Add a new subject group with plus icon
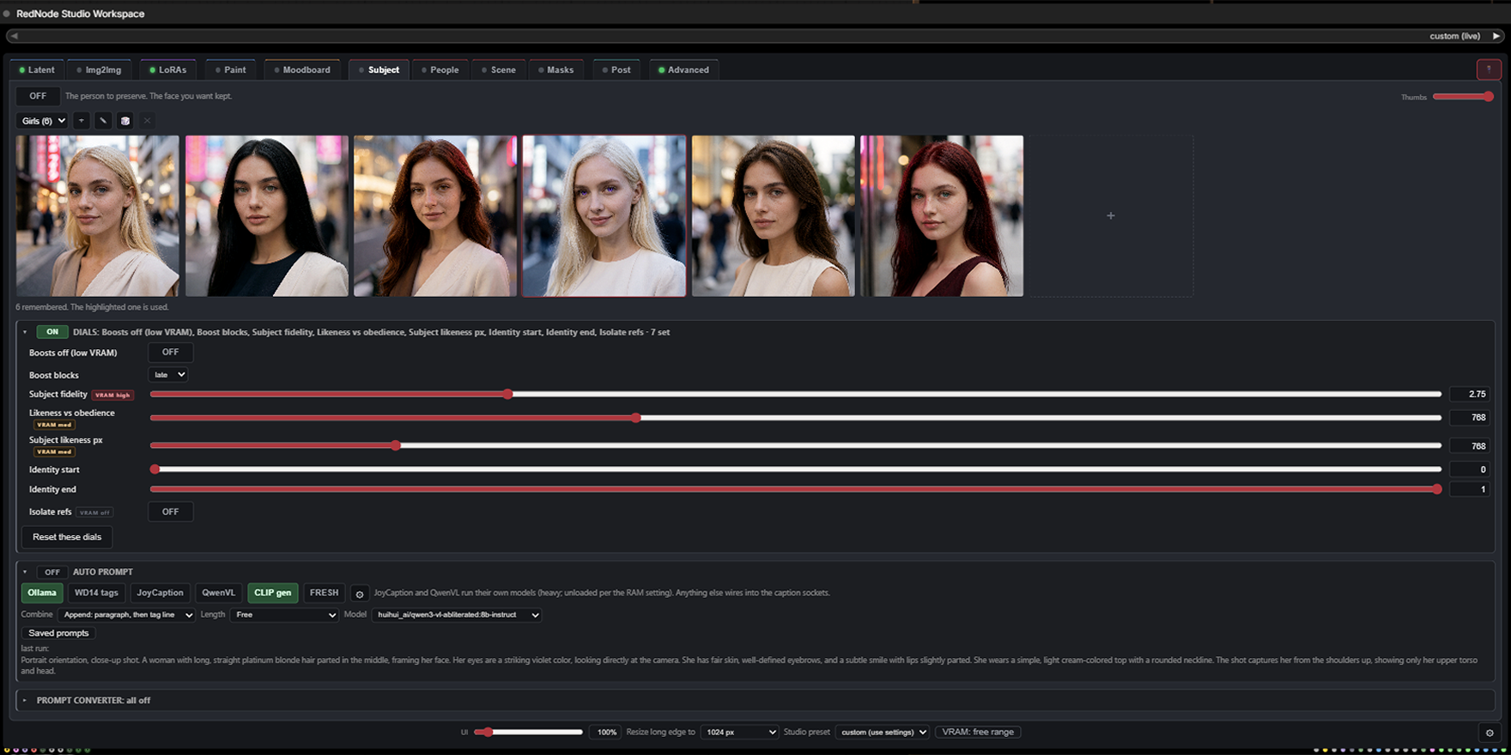The width and height of the screenshot is (1511, 755). [81, 121]
